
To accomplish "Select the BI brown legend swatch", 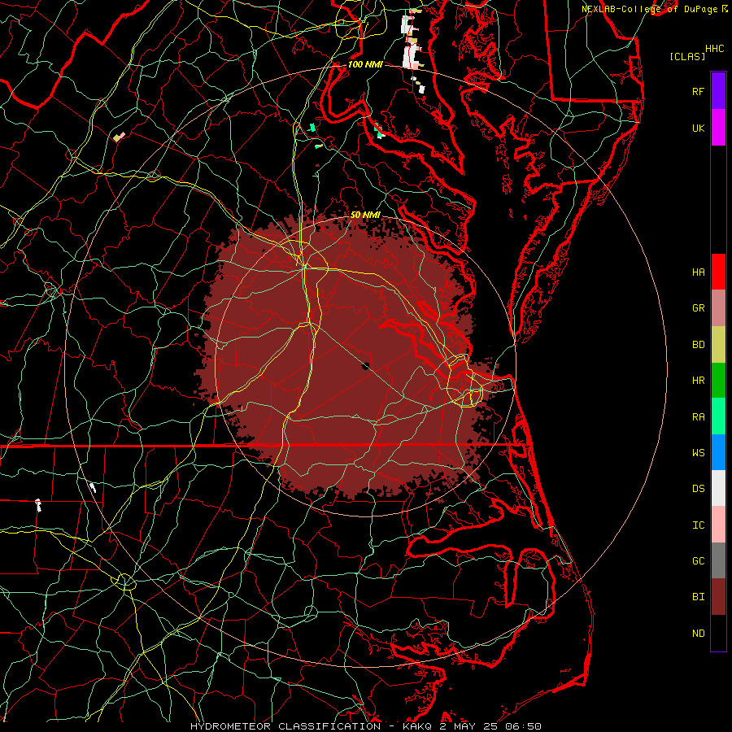I will (x=718, y=597).
